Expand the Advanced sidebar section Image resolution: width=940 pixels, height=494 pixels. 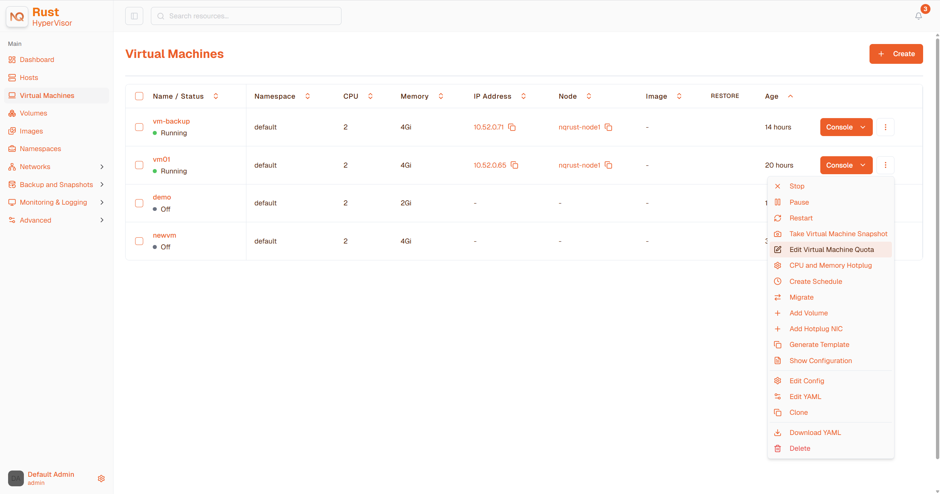(102, 220)
